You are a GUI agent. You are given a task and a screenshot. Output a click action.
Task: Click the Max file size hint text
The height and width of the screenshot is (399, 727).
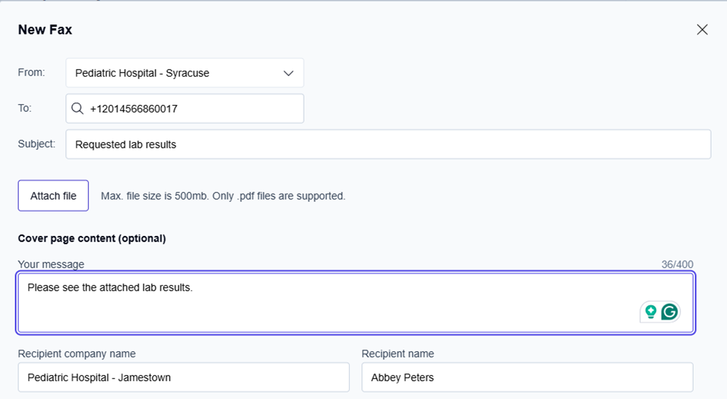coord(223,196)
